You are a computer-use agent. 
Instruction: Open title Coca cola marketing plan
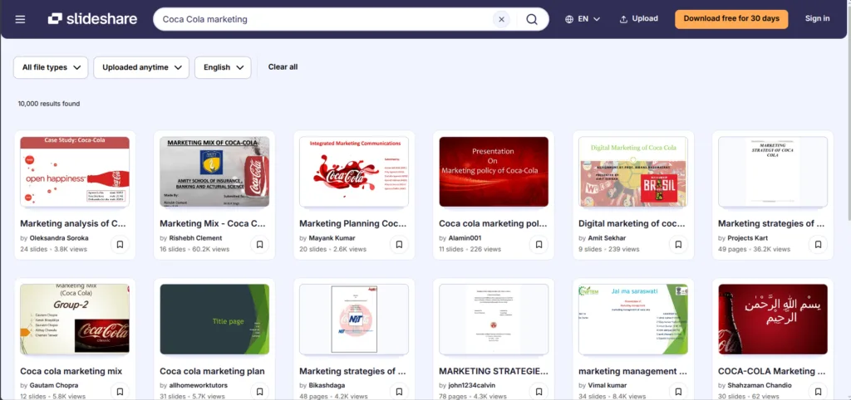(212, 371)
